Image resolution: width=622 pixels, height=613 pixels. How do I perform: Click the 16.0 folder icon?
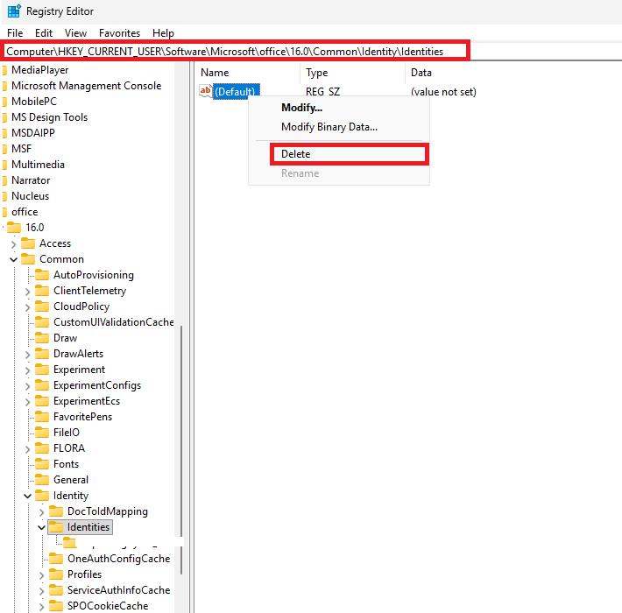click(14, 227)
